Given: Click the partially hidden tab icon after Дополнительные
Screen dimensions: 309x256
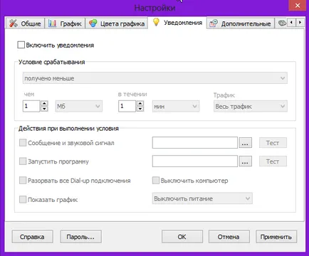Looking at the screenshot, I should pyautogui.click(x=281, y=23).
